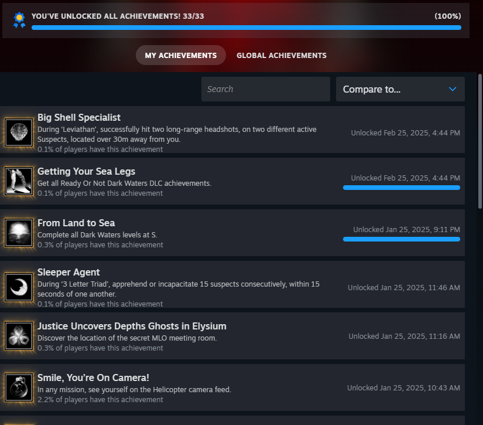Image resolution: width=483 pixels, height=425 pixels.
Task: Click the From Land to Sea progress bar
Action: click(x=402, y=239)
